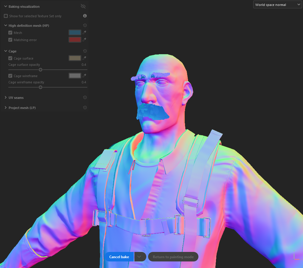Click Return to painting mode

[x=173, y=257]
